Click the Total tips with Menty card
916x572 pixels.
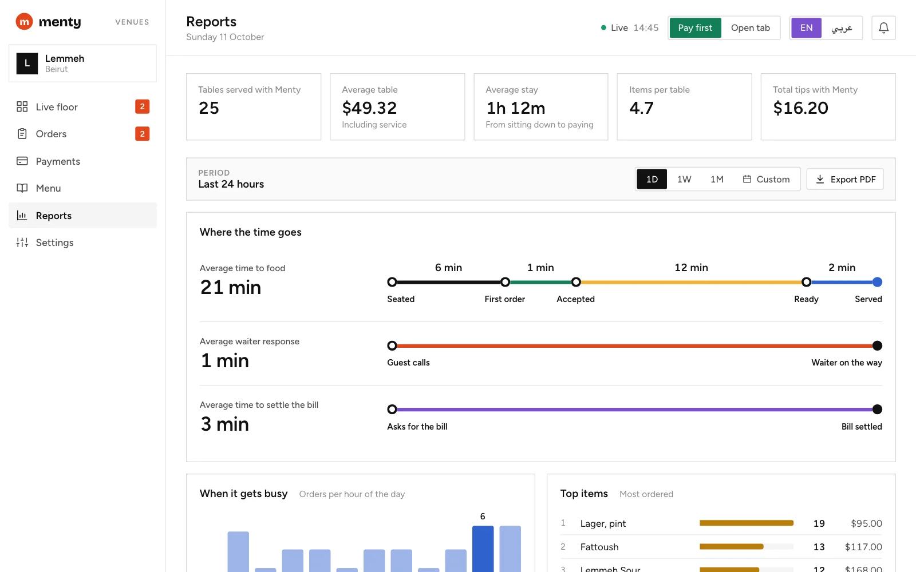(828, 107)
